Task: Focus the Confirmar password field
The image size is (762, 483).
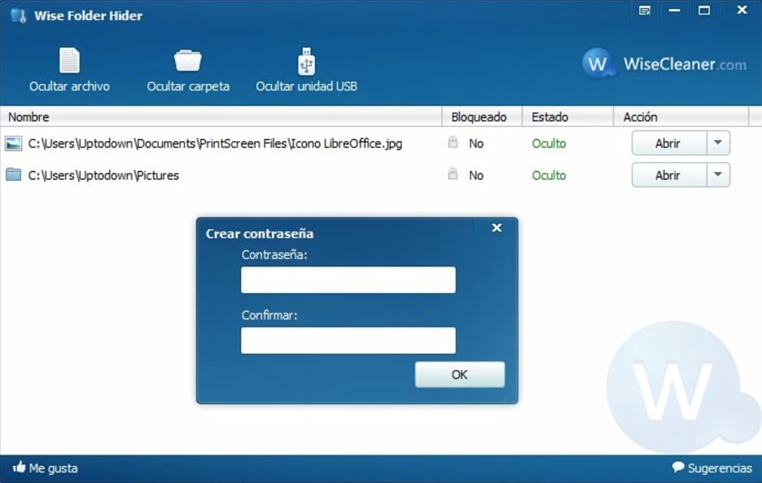Action: (x=348, y=340)
